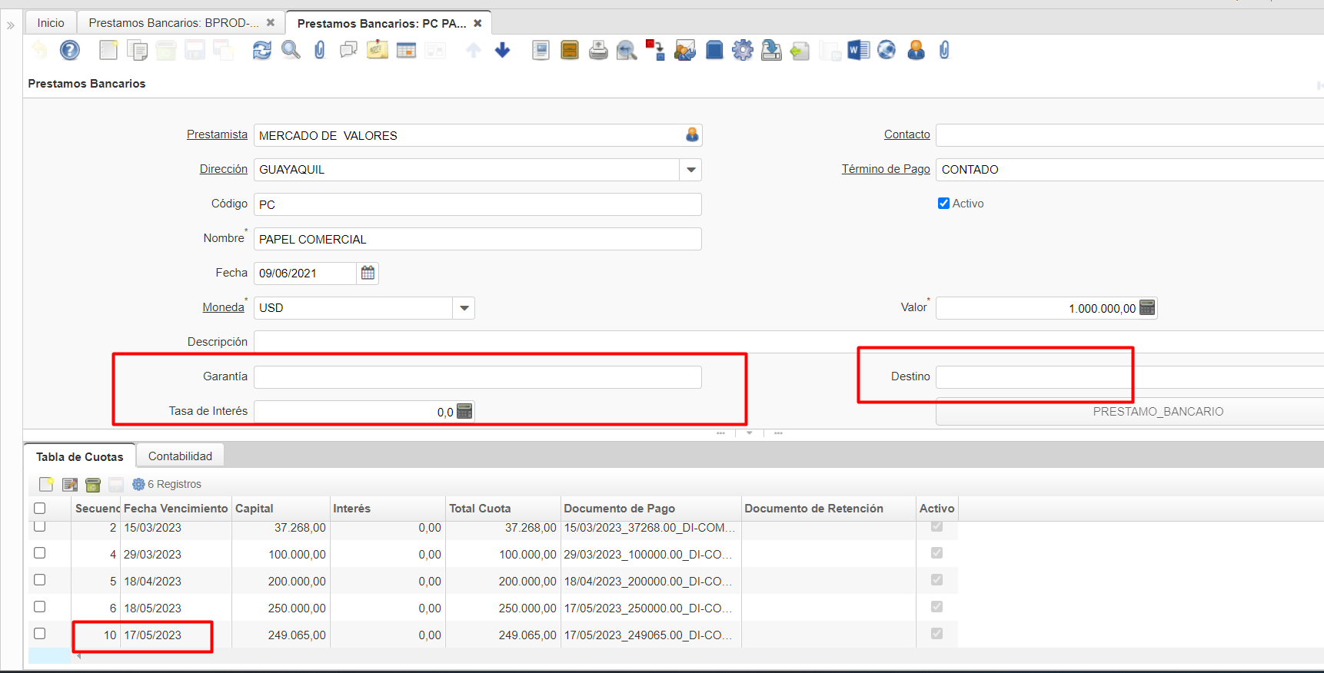Open the gear Process icon in toolbar
The height and width of the screenshot is (673, 1324).
point(742,51)
